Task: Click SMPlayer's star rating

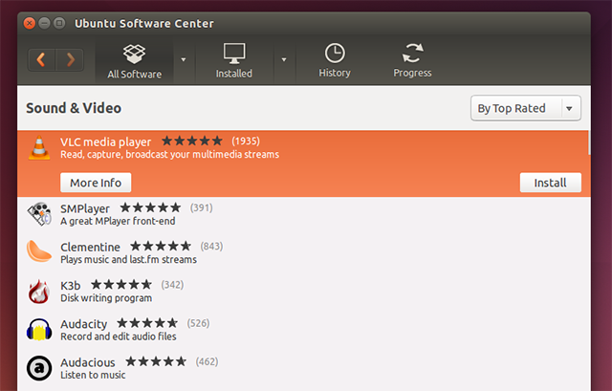Action: (150, 207)
